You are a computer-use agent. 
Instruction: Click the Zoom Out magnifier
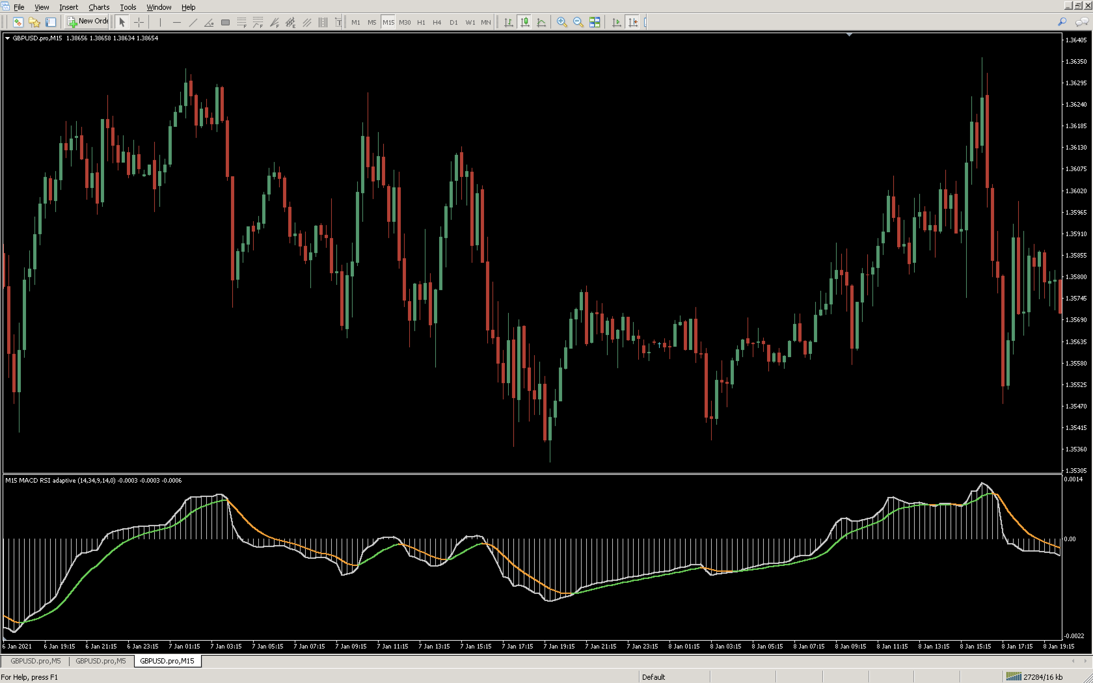point(578,22)
